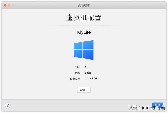The image size is (168, 113).
Task: Click the 内存 value 8 GB
Action: point(88,73)
